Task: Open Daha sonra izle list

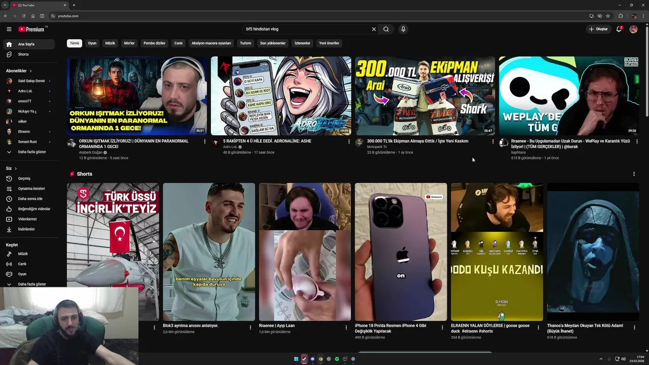Action: point(29,199)
